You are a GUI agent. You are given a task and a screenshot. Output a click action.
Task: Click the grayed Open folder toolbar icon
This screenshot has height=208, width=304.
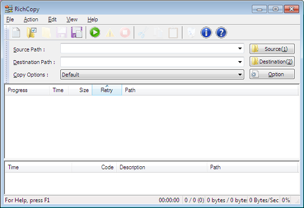tap(46, 32)
